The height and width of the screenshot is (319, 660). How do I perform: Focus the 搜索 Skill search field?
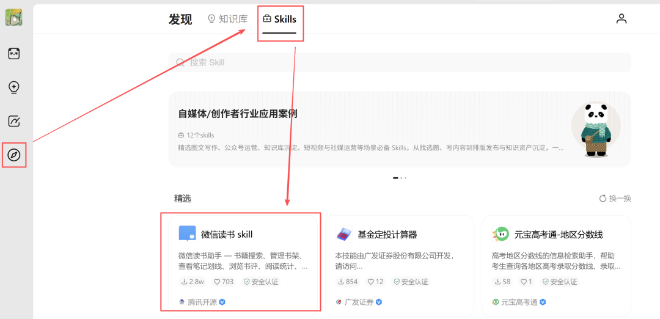tap(400, 63)
